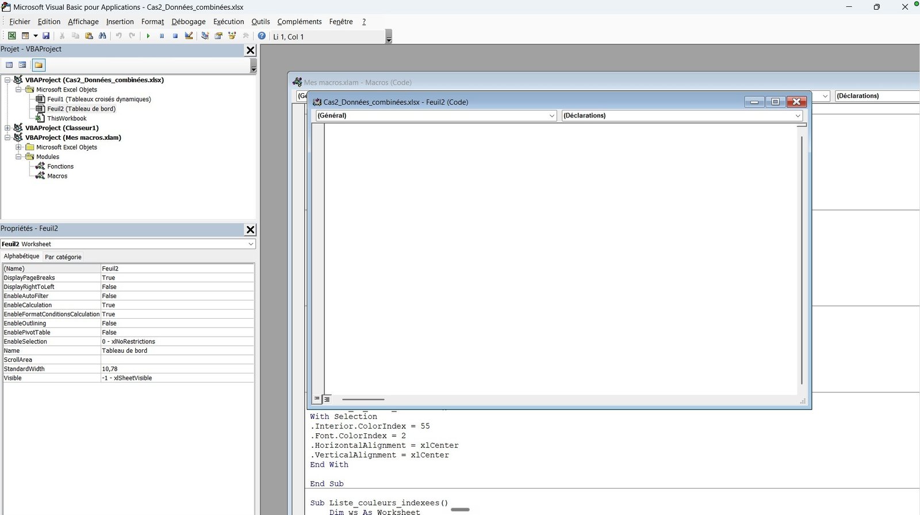Viewport: 920px width, 515px height.
Task: Click the ScrollArea property row
Action: click(128, 360)
